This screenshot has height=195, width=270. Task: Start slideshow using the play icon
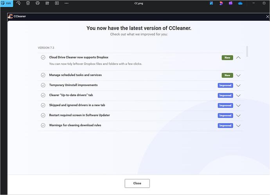[57, 3]
